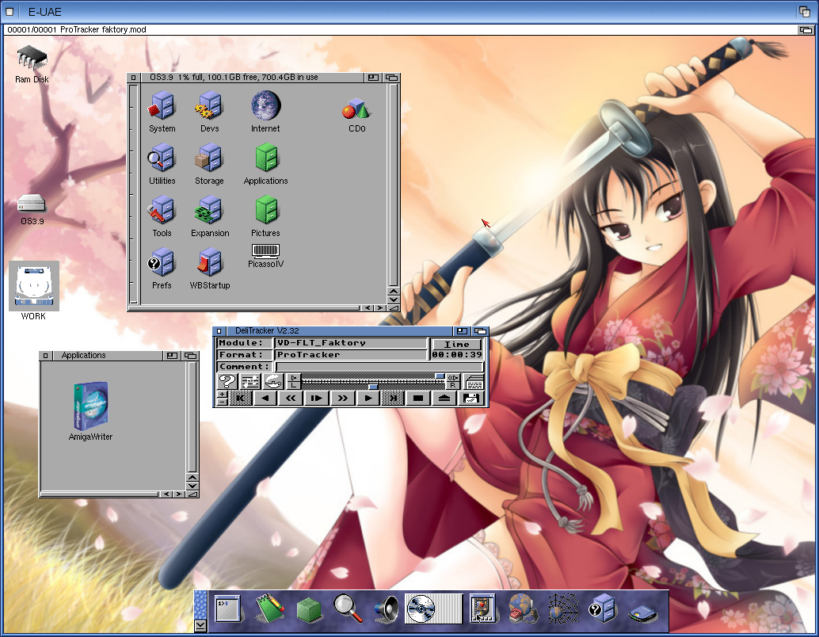Collapse the dock with its down-arrow button
The image size is (819, 637).
point(200,625)
